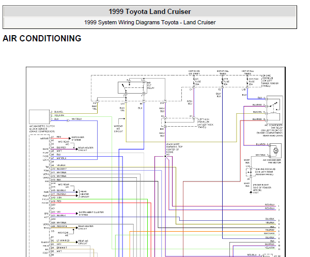Select HOT AT ALL TIMES above HTR fuse
Screen dimensions: 310x257
click(x=223, y=72)
